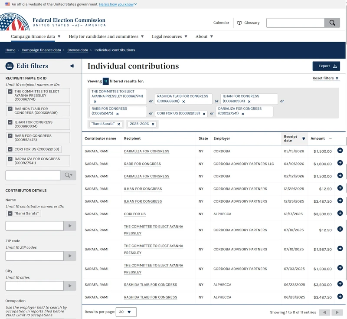Expand details for the 05/15/2026 contribution
This screenshot has height=319, width=347.
pyautogui.click(x=340, y=151)
